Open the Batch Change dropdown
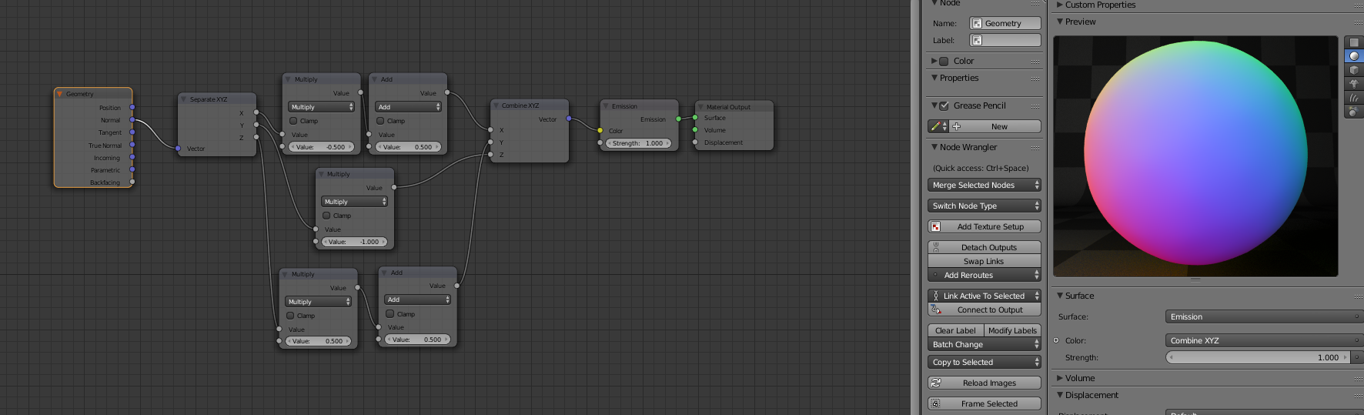Screen dimensions: 1364x415 click(985, 344)
